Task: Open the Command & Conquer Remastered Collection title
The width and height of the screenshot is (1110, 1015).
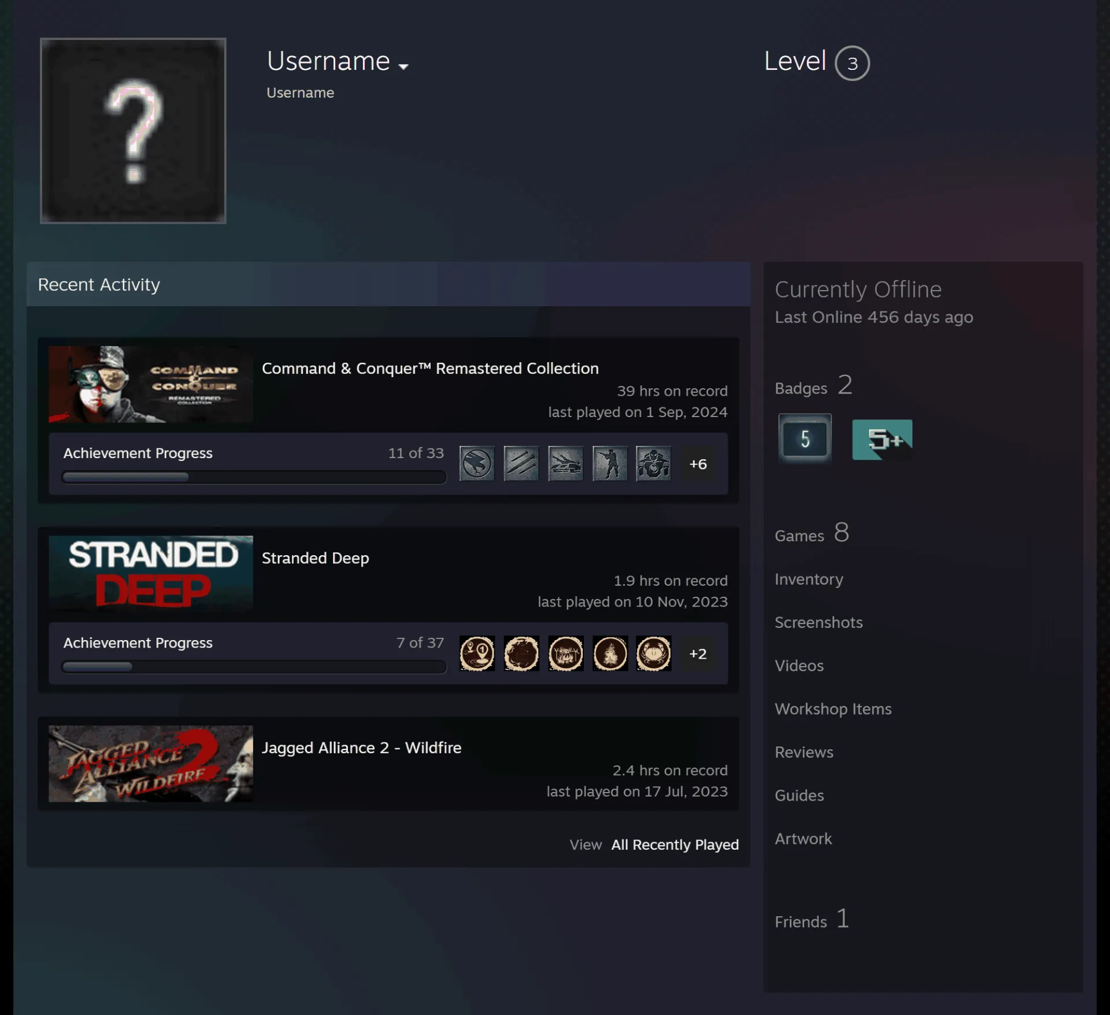Action: pos(430,369)
